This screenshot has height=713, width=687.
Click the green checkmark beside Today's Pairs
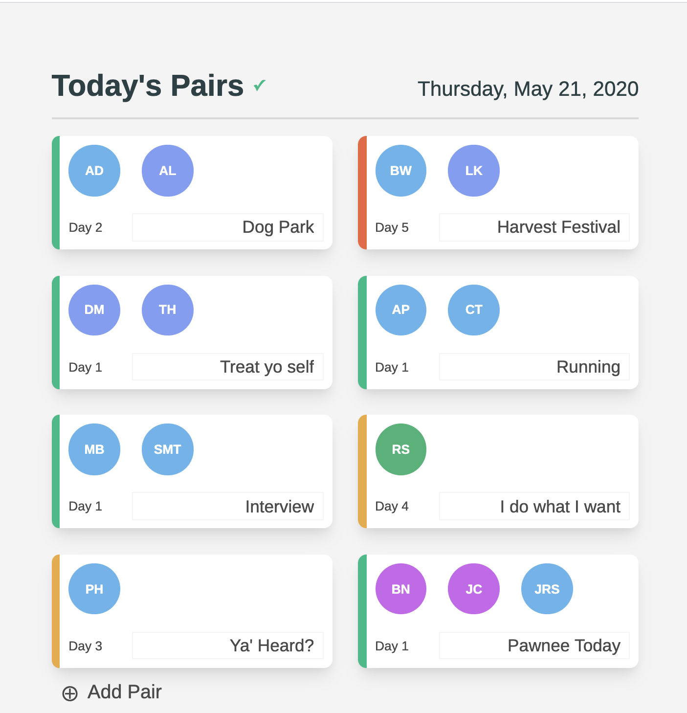point(260,86)
